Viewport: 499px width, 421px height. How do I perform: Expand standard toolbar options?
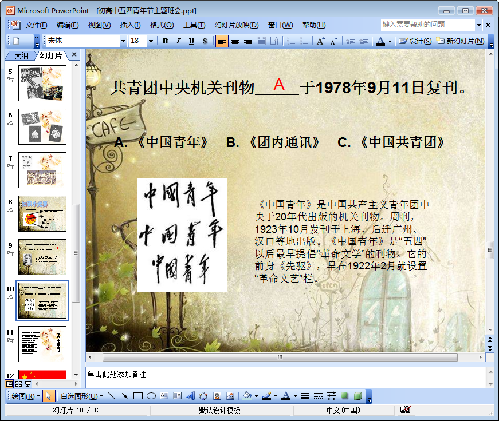pos(37,41)
